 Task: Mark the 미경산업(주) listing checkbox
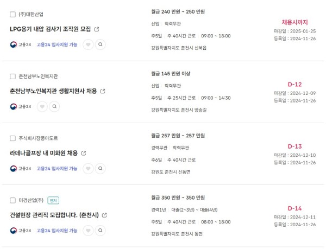pyautogui.click(x=12, y=200)
